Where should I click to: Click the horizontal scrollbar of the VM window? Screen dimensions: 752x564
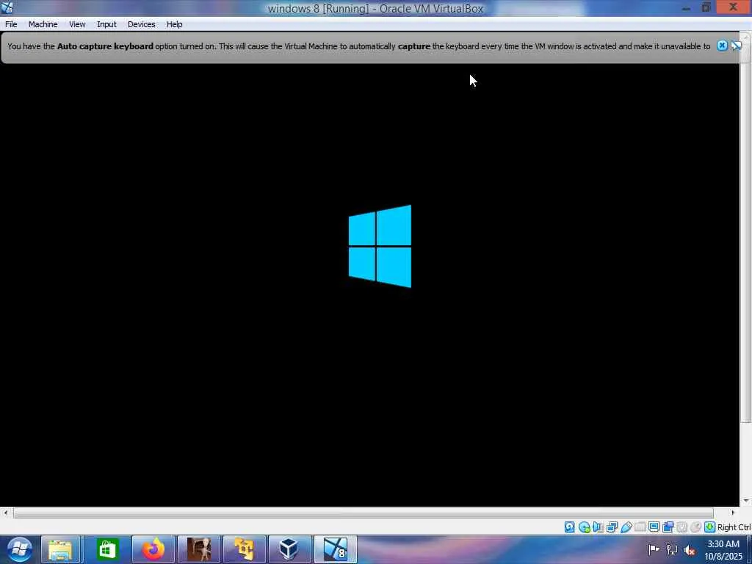pos(363,513)
